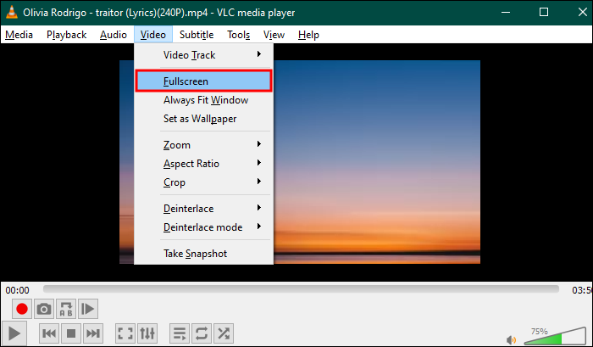Click the total duration time label
The width and height of the screenshot is (593, 347).
pos(582,290)
